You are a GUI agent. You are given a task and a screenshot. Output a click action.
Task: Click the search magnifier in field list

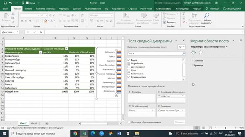184,53
